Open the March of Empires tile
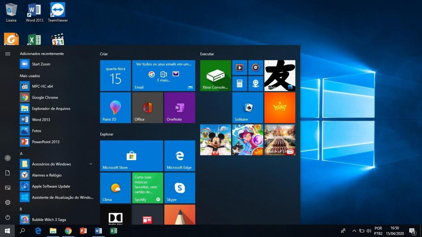 click(280, 140)
